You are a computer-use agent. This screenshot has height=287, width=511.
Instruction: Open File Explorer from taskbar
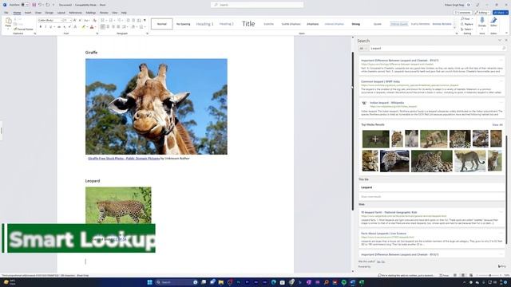tap(221, 282)
